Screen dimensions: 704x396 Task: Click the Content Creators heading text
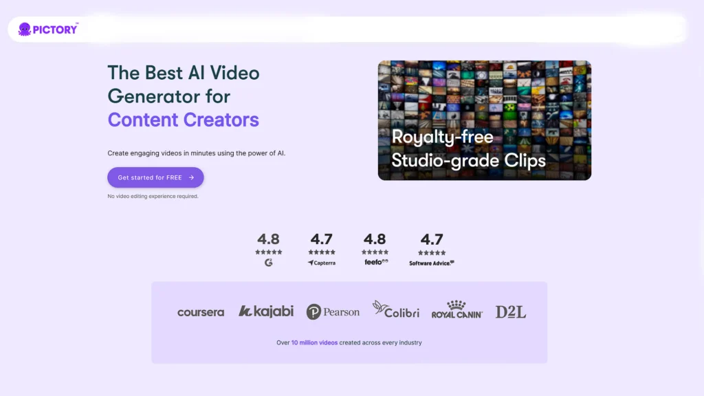183,120
